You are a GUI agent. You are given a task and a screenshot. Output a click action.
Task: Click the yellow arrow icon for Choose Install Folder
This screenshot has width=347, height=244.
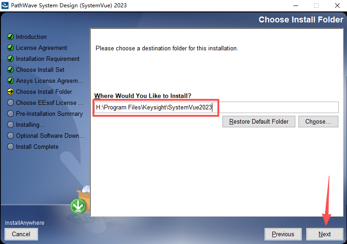pyautogui.click(x=11, y=92)
